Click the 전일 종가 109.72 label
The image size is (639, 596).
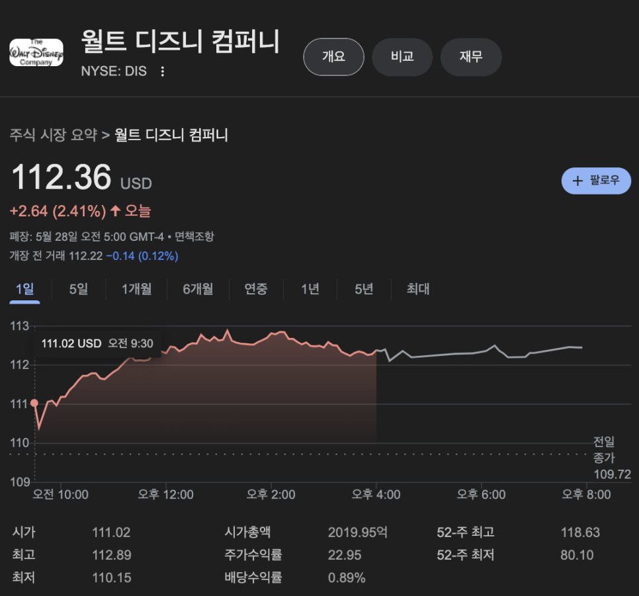point(612,458)
